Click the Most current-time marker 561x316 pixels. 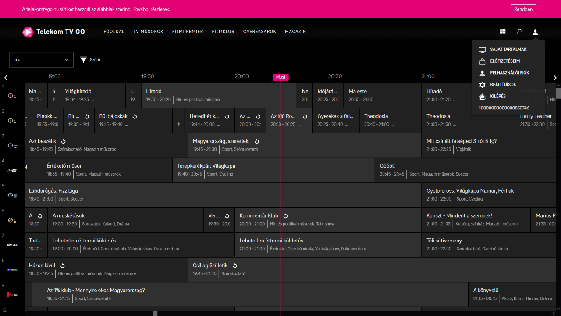click(x=281, y=77)
